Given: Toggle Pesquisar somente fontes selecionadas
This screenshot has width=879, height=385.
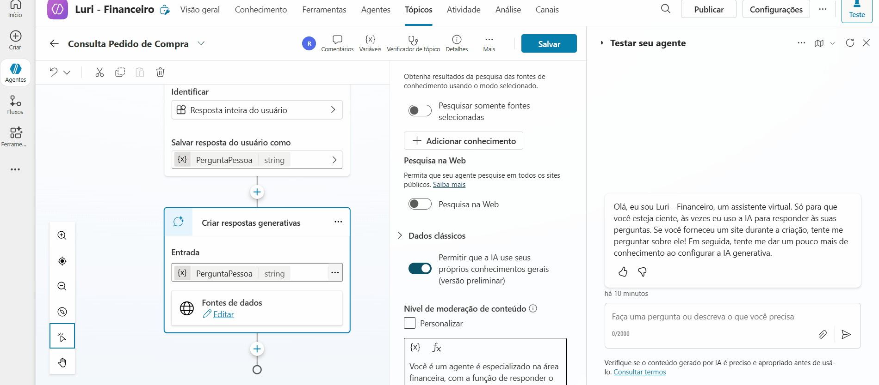Looking at the screenshot, I should [x=420, y=110].
